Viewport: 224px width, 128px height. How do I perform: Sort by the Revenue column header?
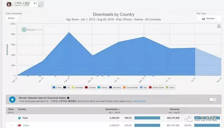tap(174, 109)
